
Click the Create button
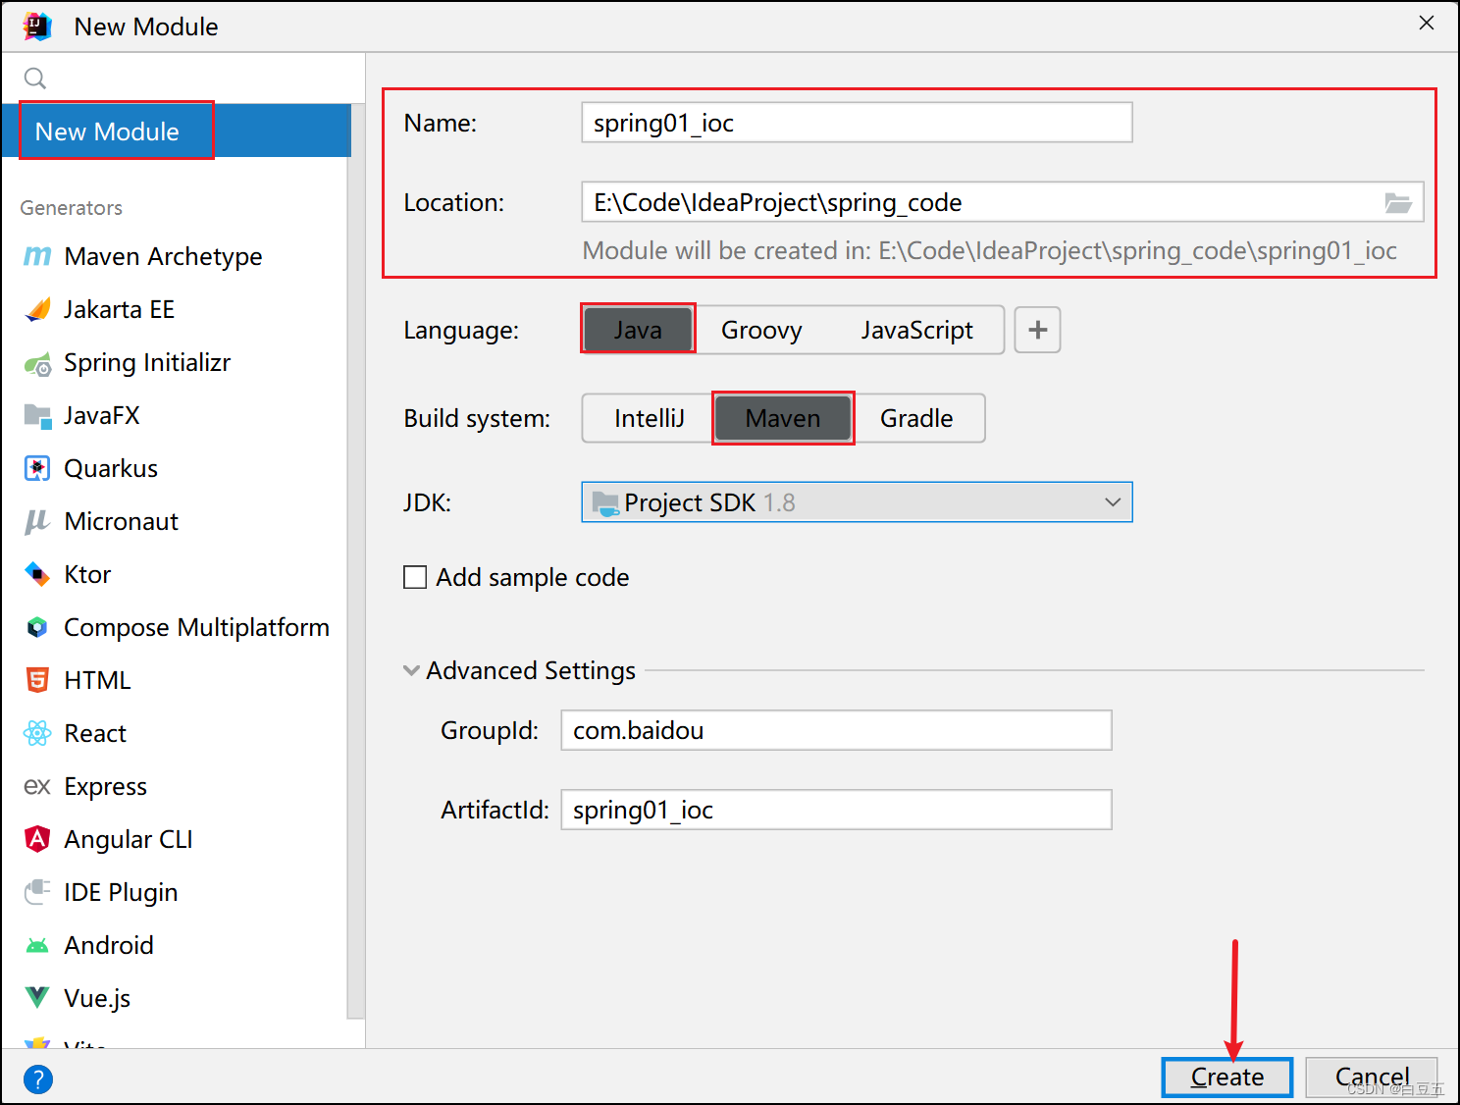[x=1226, y=1078]
